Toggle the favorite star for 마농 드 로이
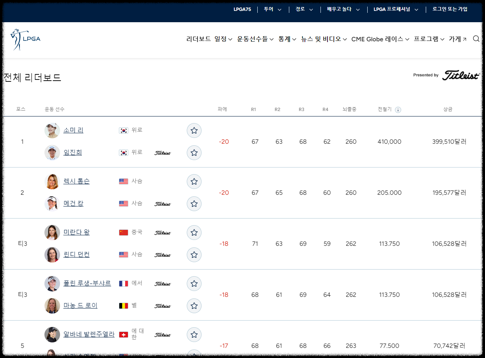This screenshot has width=485, height=358. (x=194, y=306)
